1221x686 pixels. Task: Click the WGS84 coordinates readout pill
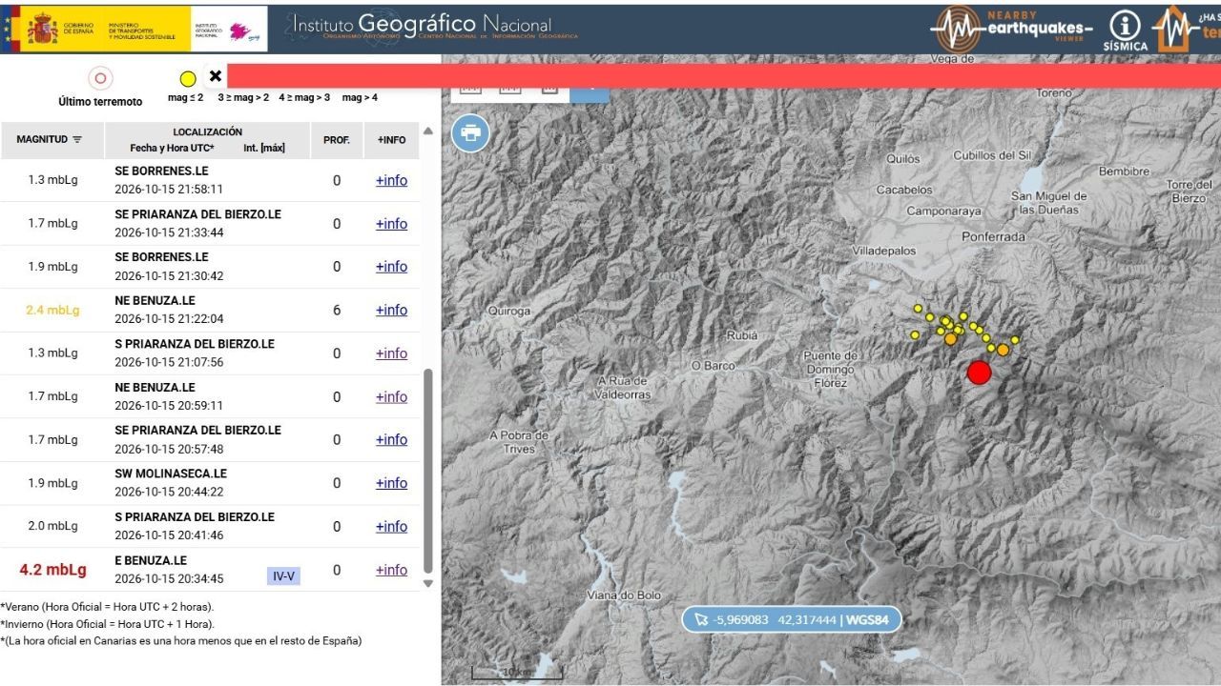coord(792,620)
